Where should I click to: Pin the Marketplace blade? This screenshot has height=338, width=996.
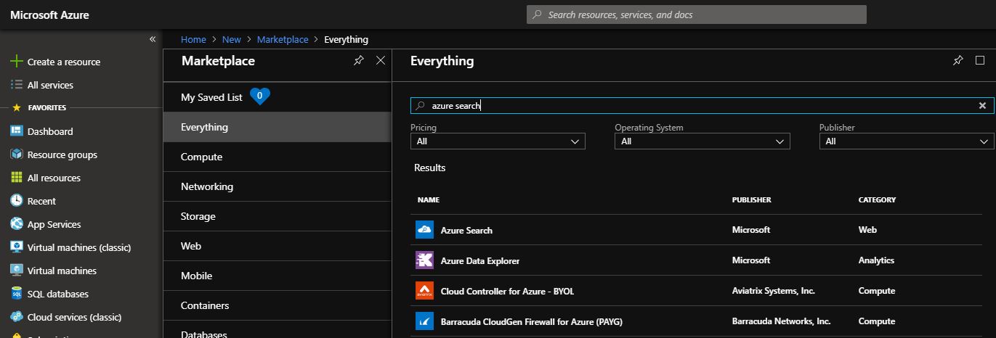[358, 61]
